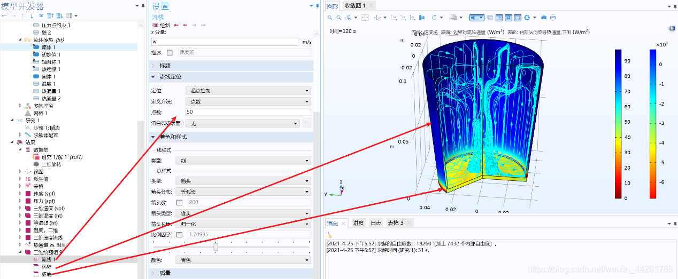Click the go to default view axis icon
The image size is (678, 279).
click(377, 18)
